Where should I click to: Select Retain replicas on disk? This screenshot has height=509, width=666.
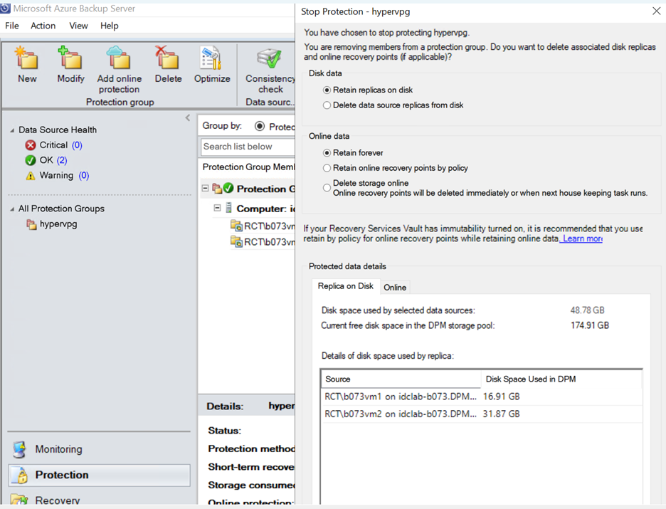pos(327,90)
